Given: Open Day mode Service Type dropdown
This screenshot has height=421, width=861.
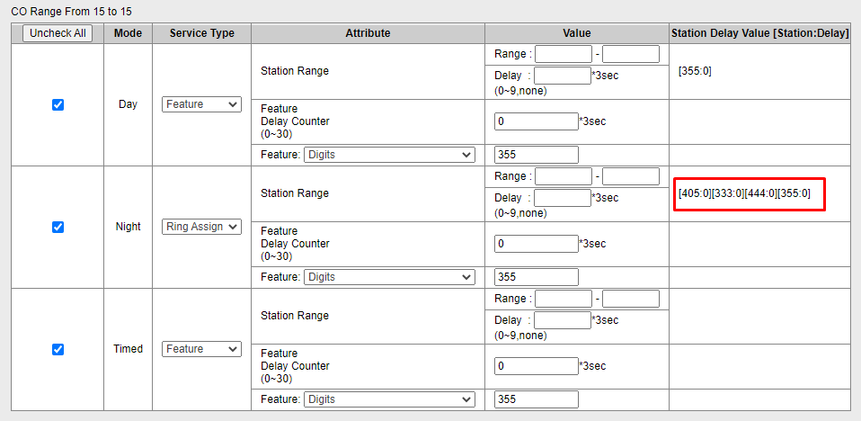Looking at the screenshot, I should tap(202, 104).
